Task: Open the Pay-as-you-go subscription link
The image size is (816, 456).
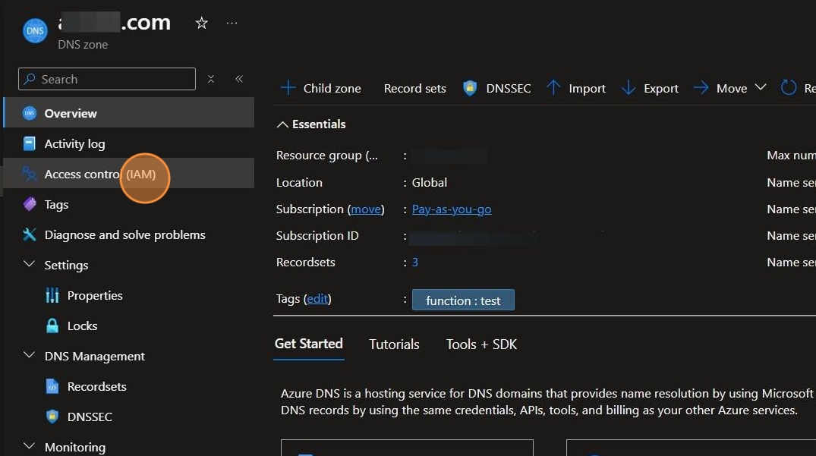Action: pyautogui.click(x=452, y=209)
